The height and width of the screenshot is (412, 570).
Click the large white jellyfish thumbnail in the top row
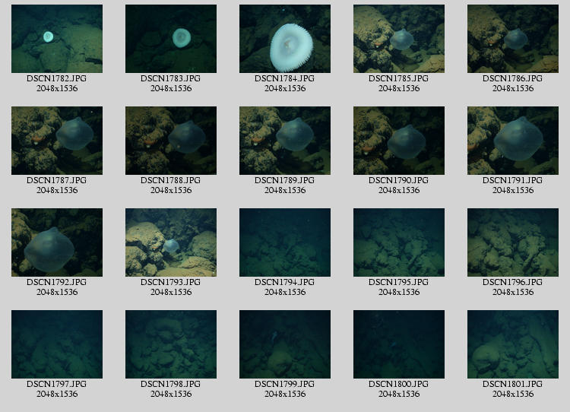point(285,39)
